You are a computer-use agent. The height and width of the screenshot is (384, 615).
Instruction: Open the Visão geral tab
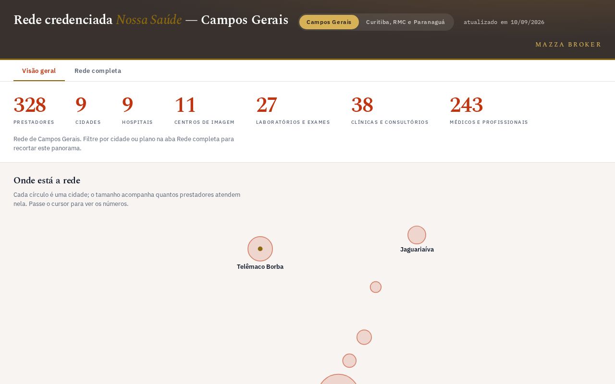(39, 71)
